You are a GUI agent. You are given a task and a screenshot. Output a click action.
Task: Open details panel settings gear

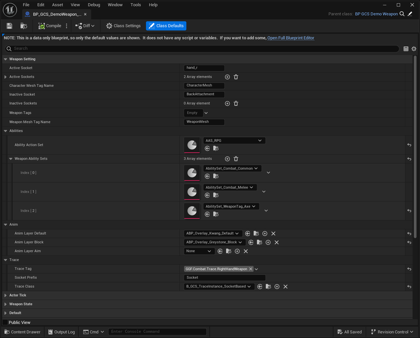(414, 48)
